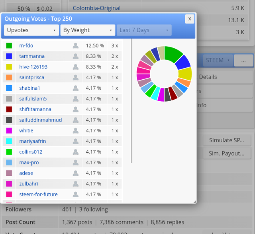Click the 7,386 comments value
This screenshot has width=255, height=234.
pyautogui.click(x=122, y=222)
